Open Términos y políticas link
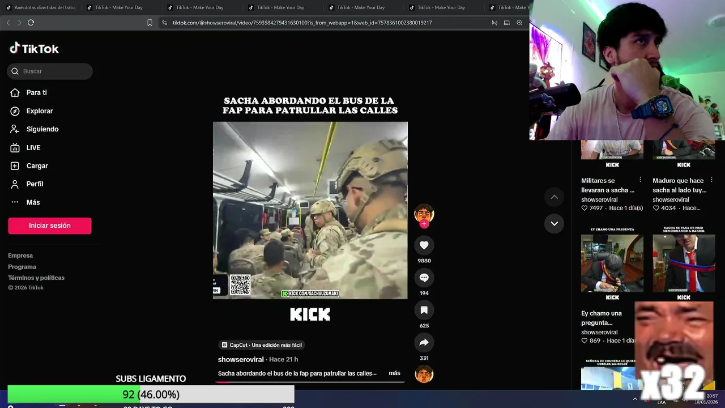The width and height of the screenshot is (725, 408). 36,278
